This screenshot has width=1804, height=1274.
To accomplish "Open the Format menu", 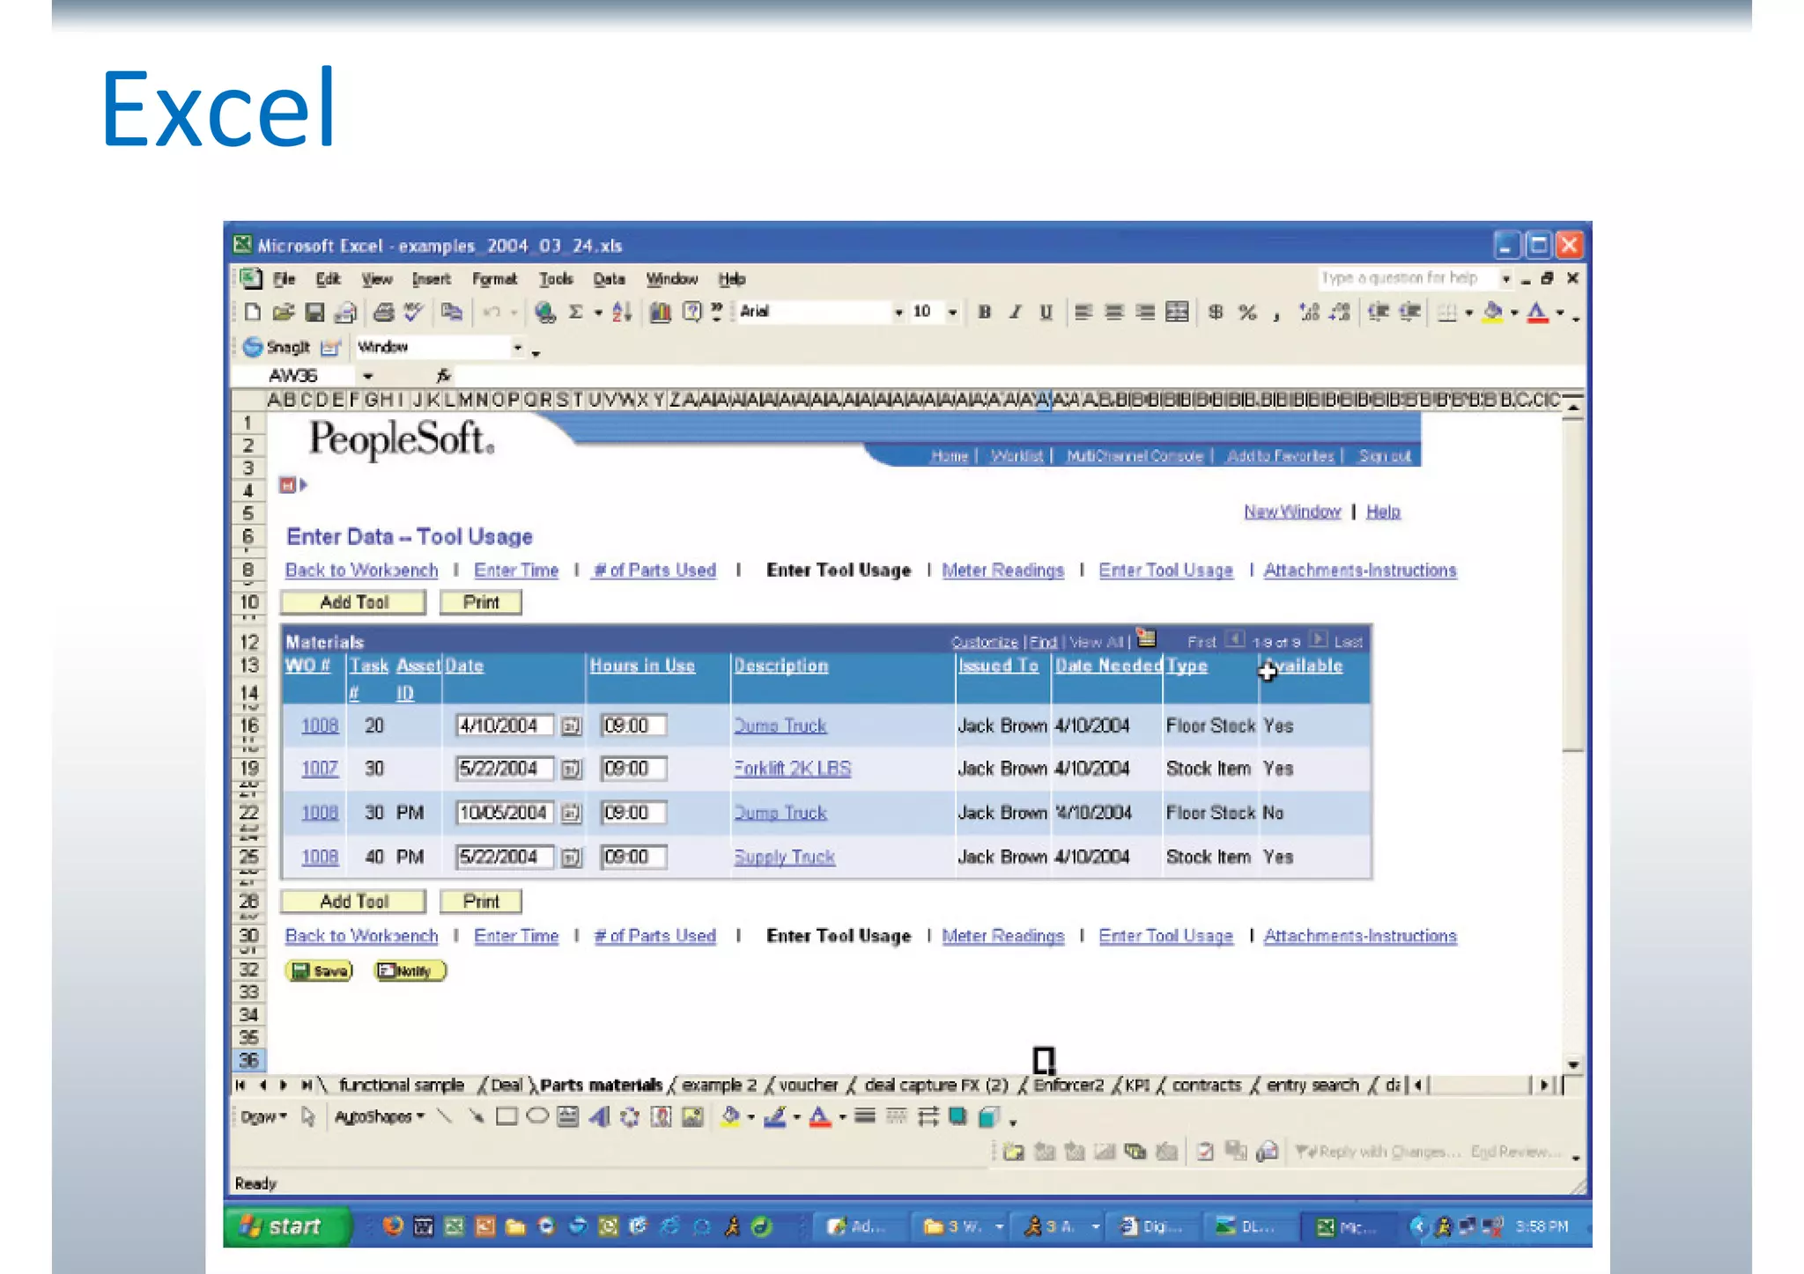I will (493, 279).
